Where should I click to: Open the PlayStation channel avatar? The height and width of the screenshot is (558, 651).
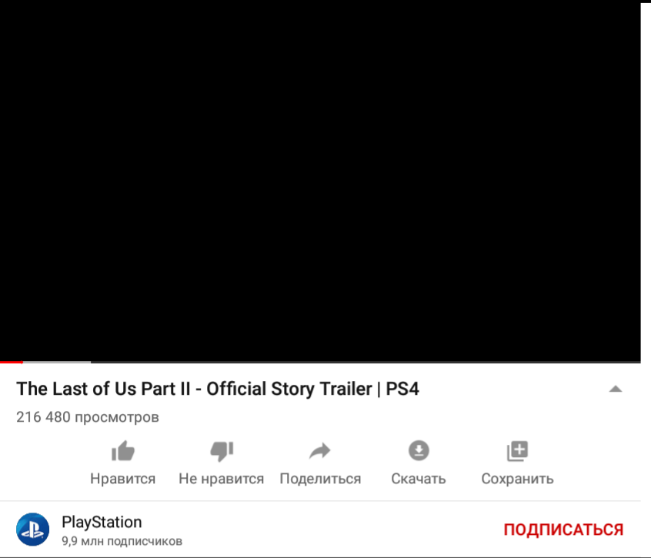pos(33,530)
